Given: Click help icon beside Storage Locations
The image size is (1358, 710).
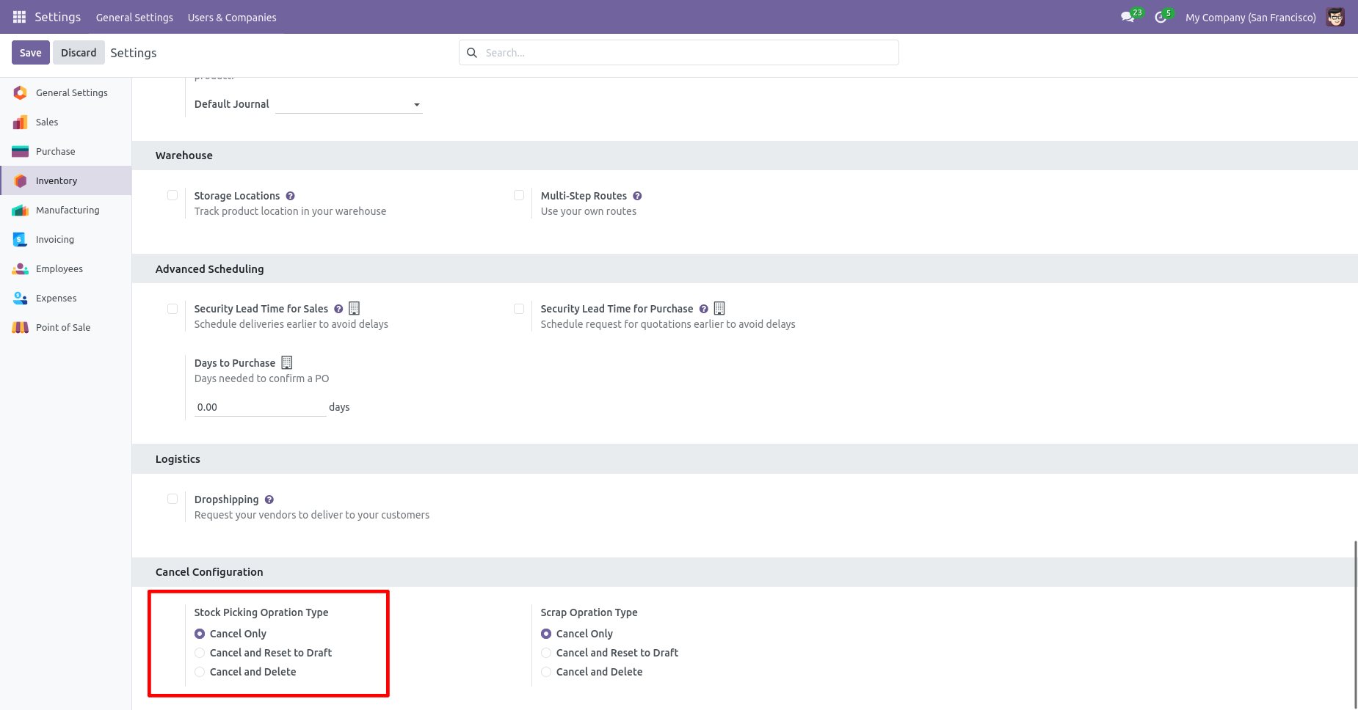Looking at the screenshot, I should [291, 196].
